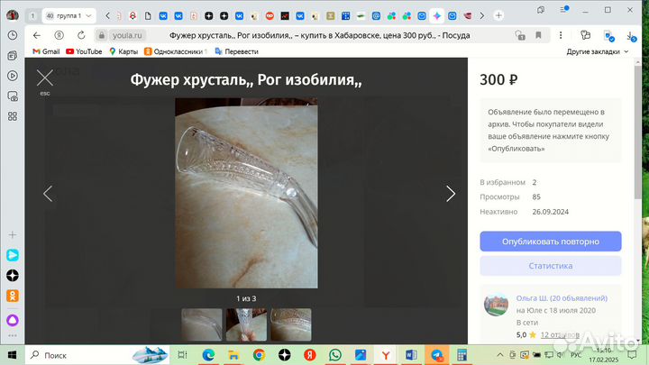Select the third photo thumbnail

[291, 324]
